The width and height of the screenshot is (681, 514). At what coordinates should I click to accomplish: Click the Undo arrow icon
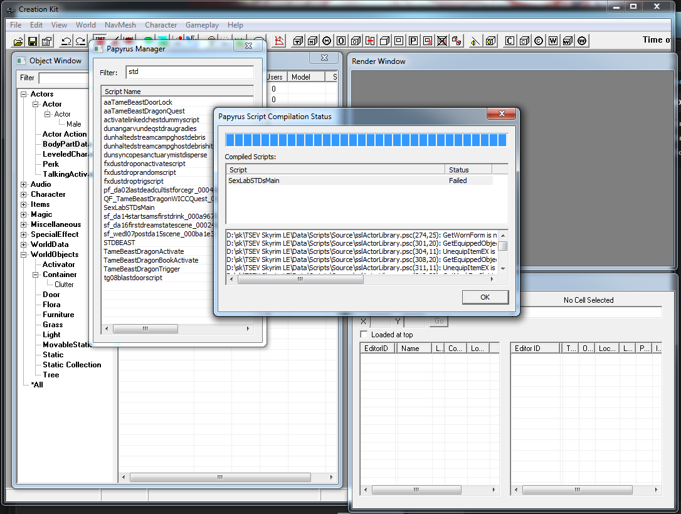tap(67, 41)
